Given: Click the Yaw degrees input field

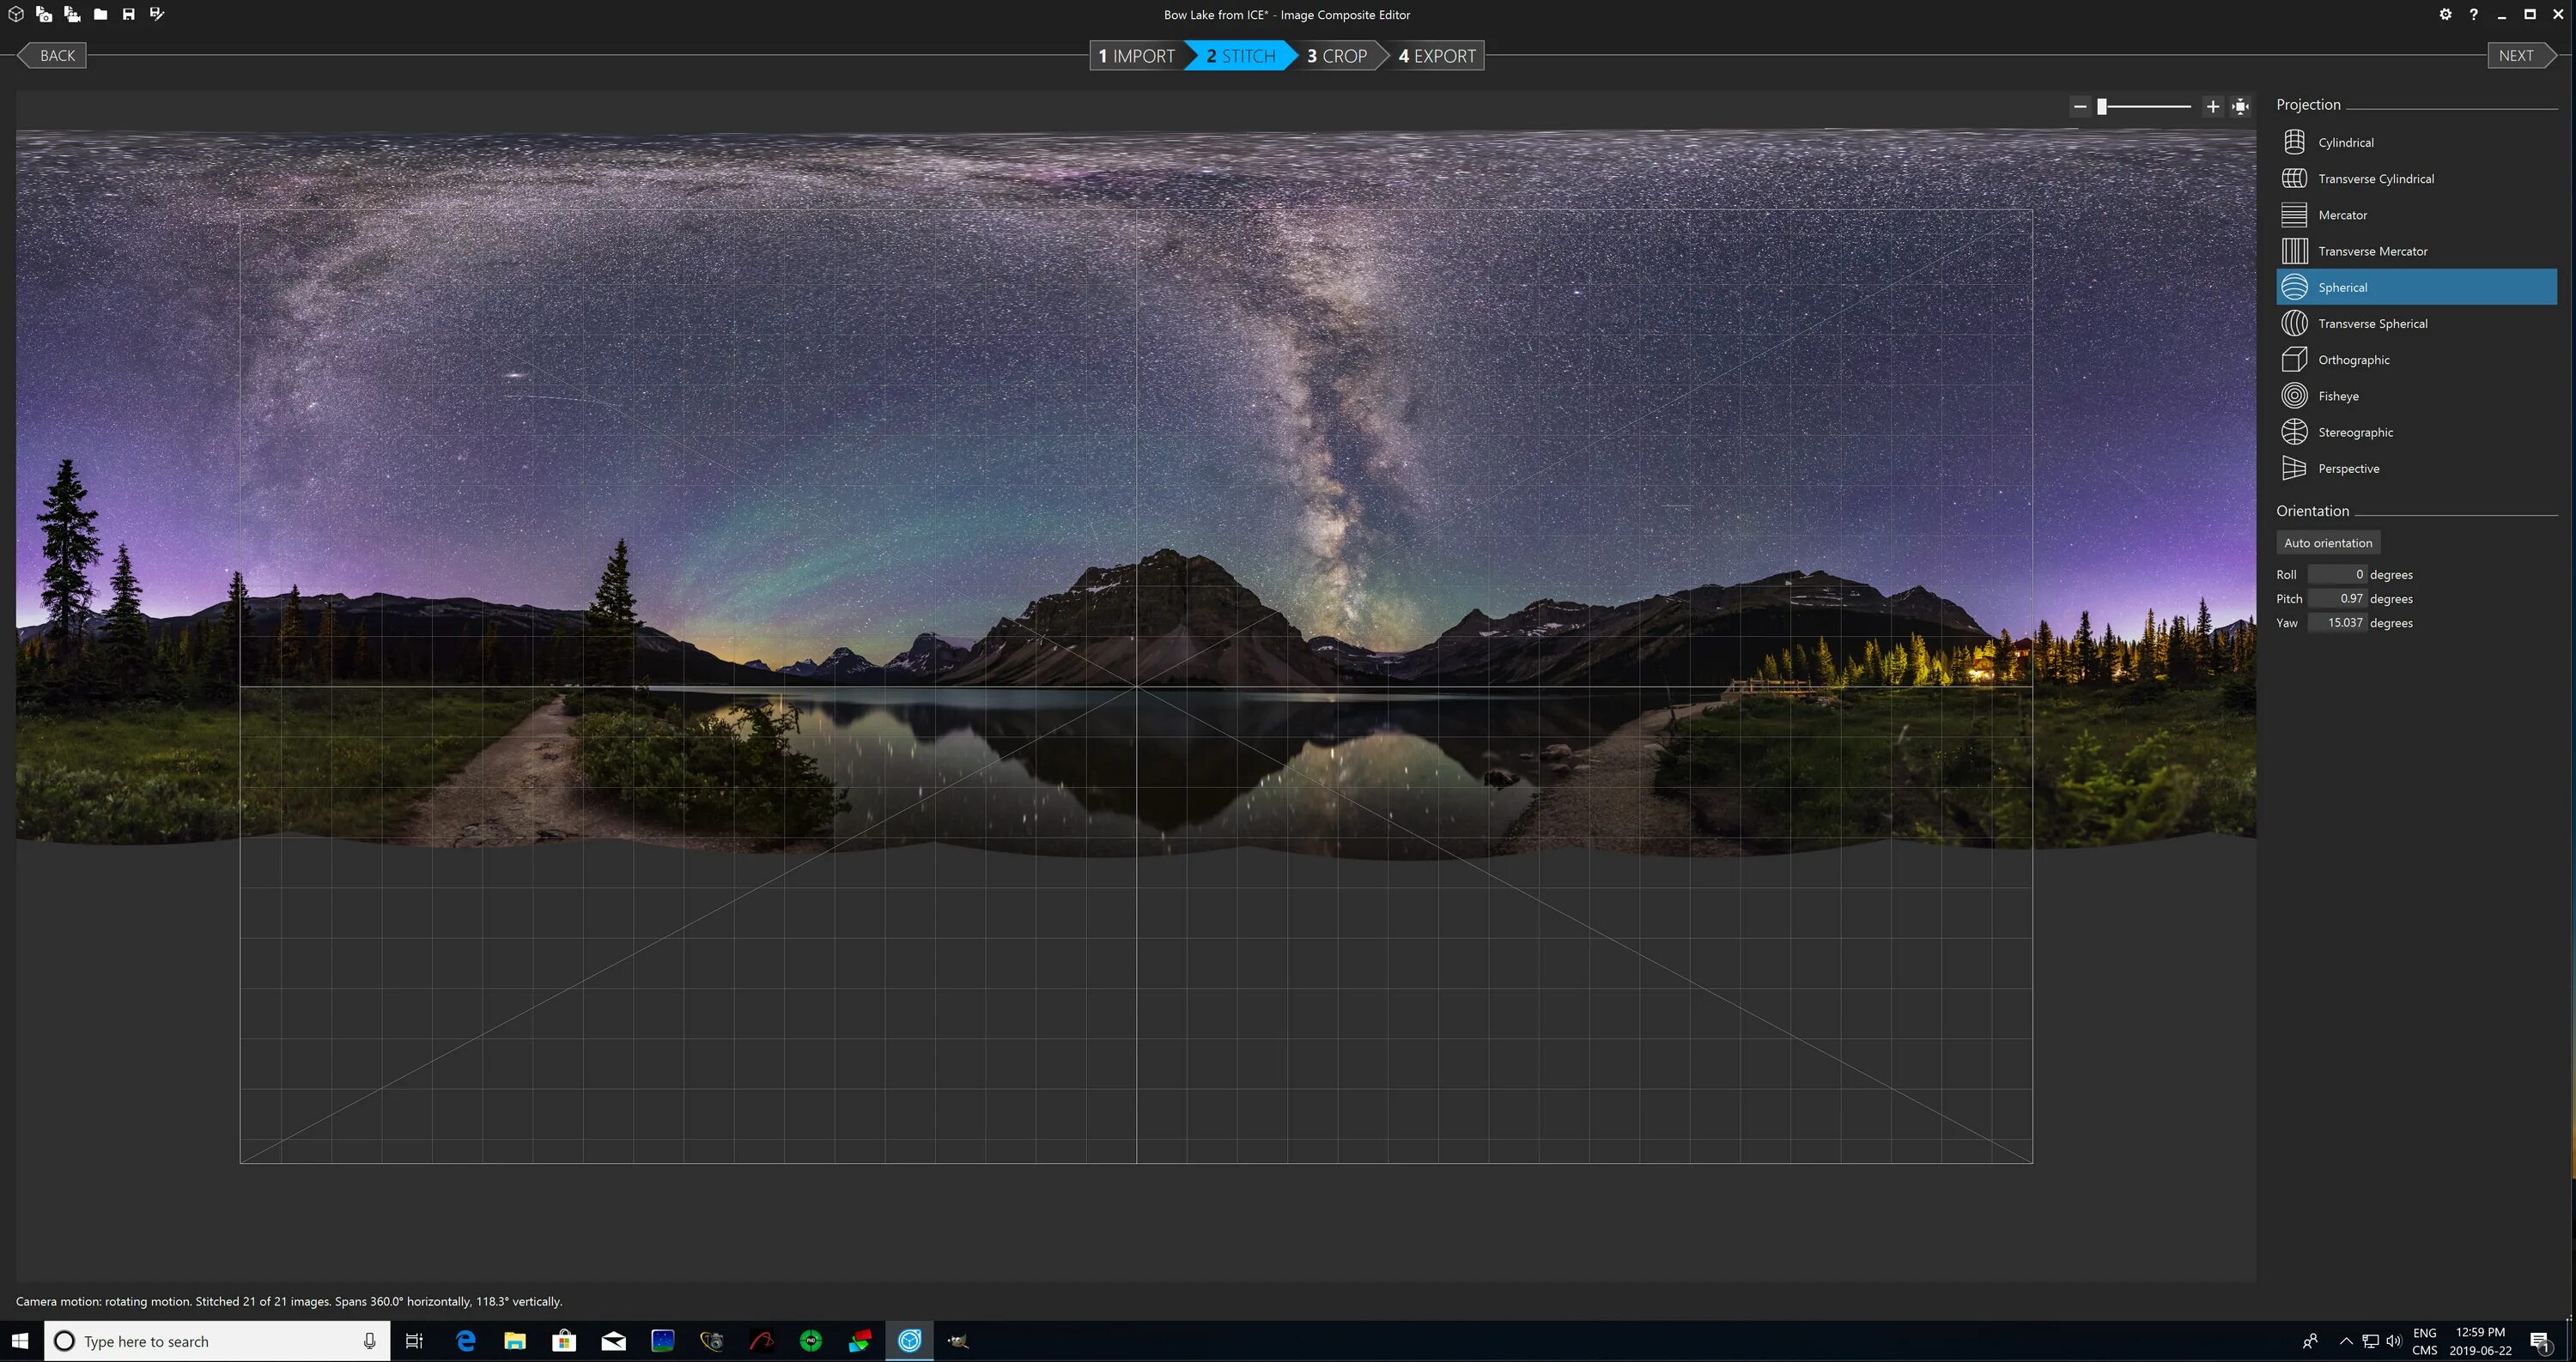Looking at the screenshot, I should tap(2337, 622).
